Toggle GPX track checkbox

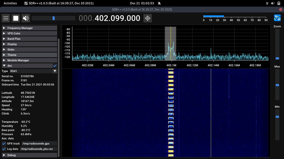tap(4, 144)
